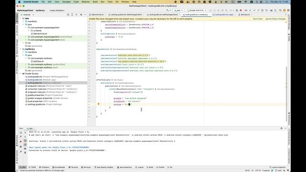Select MyClass.kt in project tree

38,62
